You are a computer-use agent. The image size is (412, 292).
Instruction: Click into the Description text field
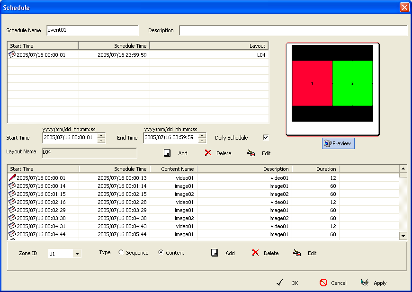pyautogui.click(x=293, y=30)
